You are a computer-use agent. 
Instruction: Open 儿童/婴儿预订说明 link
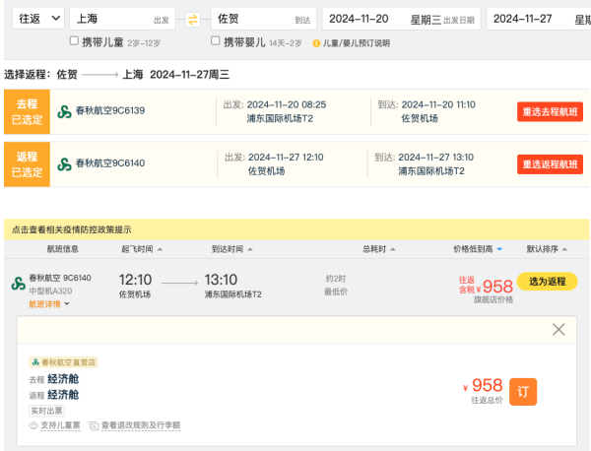357,43
